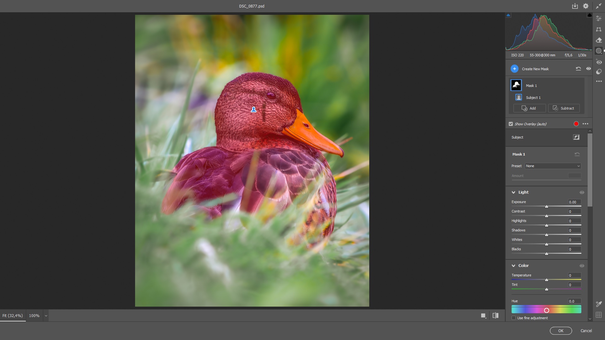Pick the white balance eyedropper
Viewport: 605px width, 340px height.
598,304
